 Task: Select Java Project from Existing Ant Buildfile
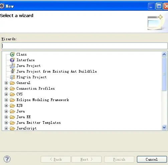tap(56, 71)
